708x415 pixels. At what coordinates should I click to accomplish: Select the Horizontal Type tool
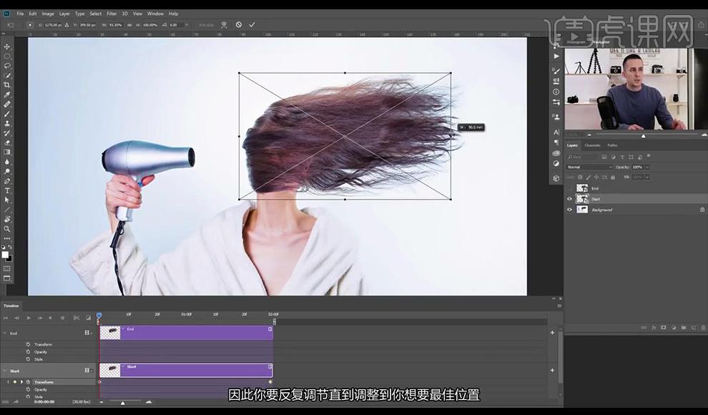[6, 190]
